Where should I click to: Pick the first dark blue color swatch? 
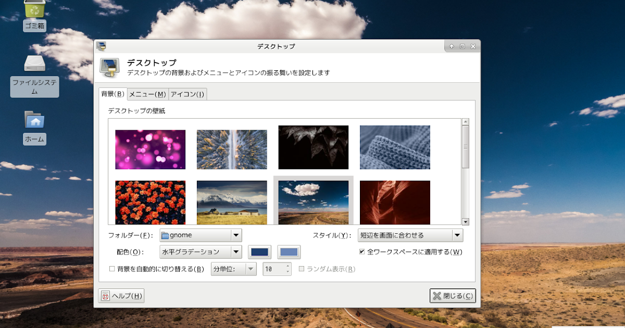point(259,252)
